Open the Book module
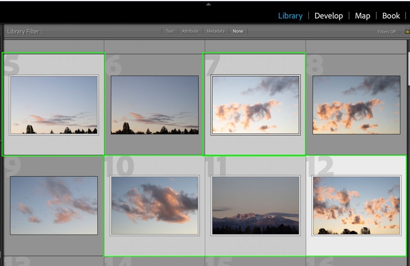410x266 pixels. (x=391, y=16)
